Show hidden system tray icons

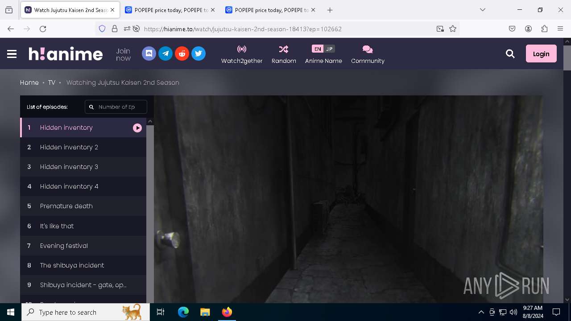pos(481,312)
